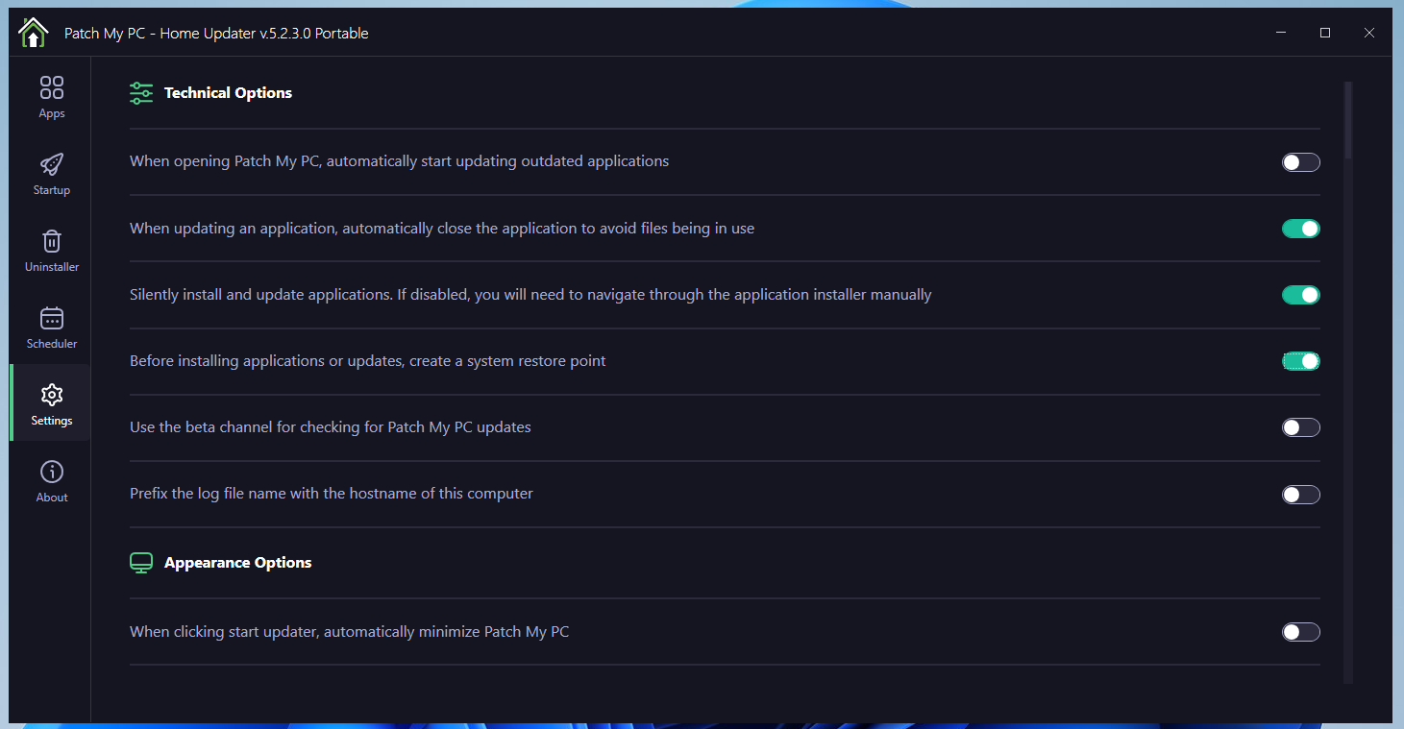This screenshot has width=1404, height=729.
Task: Turn off silent install and update
Action: pyautogui.click(x=1300, y=295)
